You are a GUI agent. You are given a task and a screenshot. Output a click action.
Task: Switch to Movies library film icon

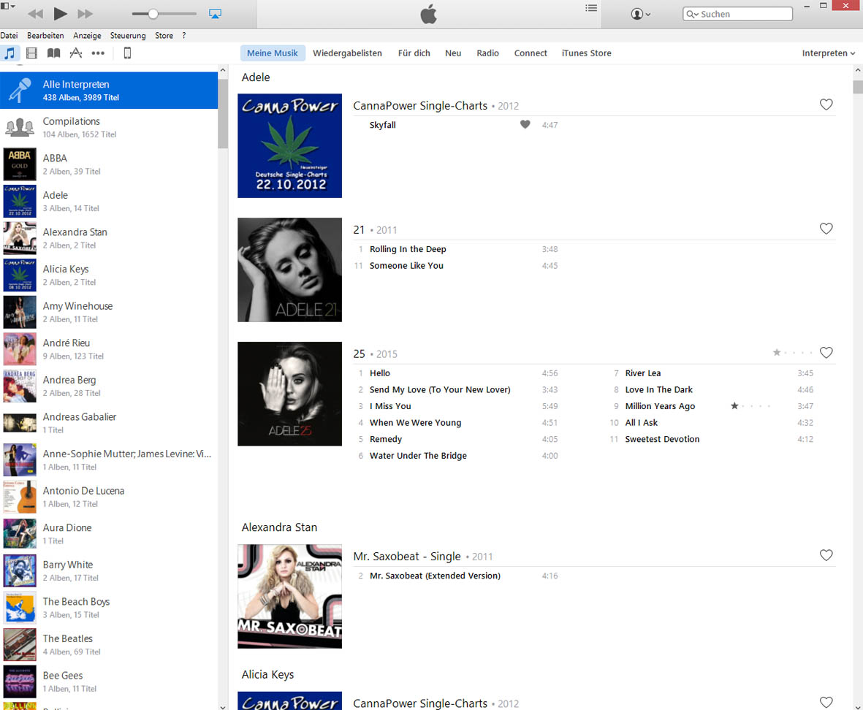pyautogui.click(x=32, y=53)
